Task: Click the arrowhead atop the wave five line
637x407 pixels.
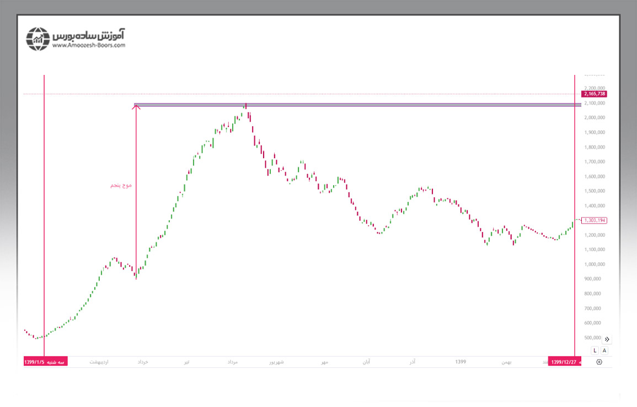Action: coord(136,107)
